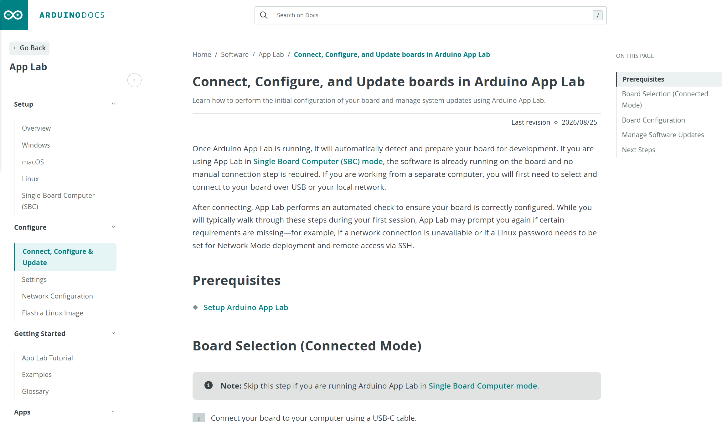Click the App Lab breadcrumb link
Image resolution: width=727 pixels, height=422 pixels.
pos(271,54)
